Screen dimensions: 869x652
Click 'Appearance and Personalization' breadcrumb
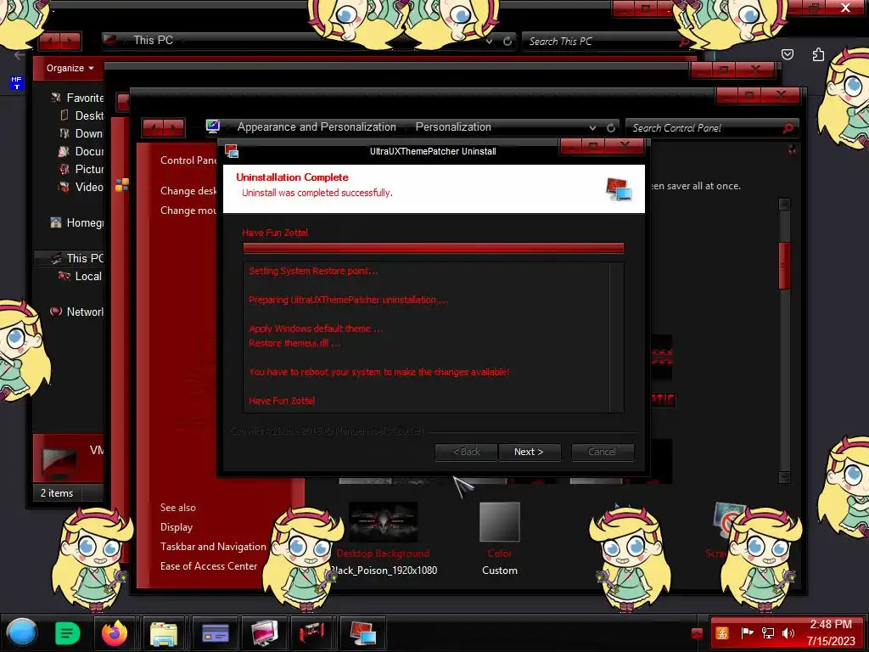coord(317,127)
